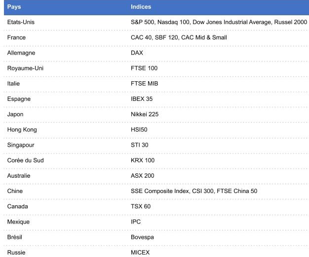The width and height of the screenshot is (309, 257).
Task: Select the 'Etats-Unis' country cell
Action: tap(21, 22)
